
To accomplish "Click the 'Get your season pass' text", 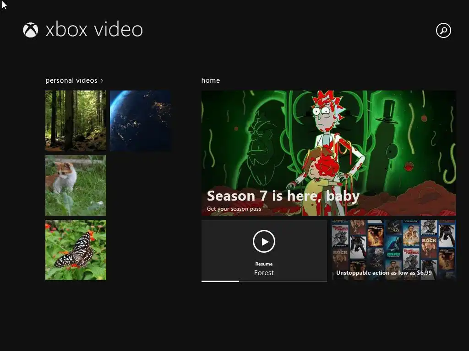I will (234, 209).
